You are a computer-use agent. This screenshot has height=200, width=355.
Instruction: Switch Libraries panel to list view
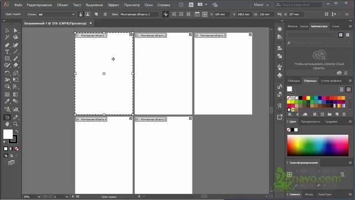point(348,35)
